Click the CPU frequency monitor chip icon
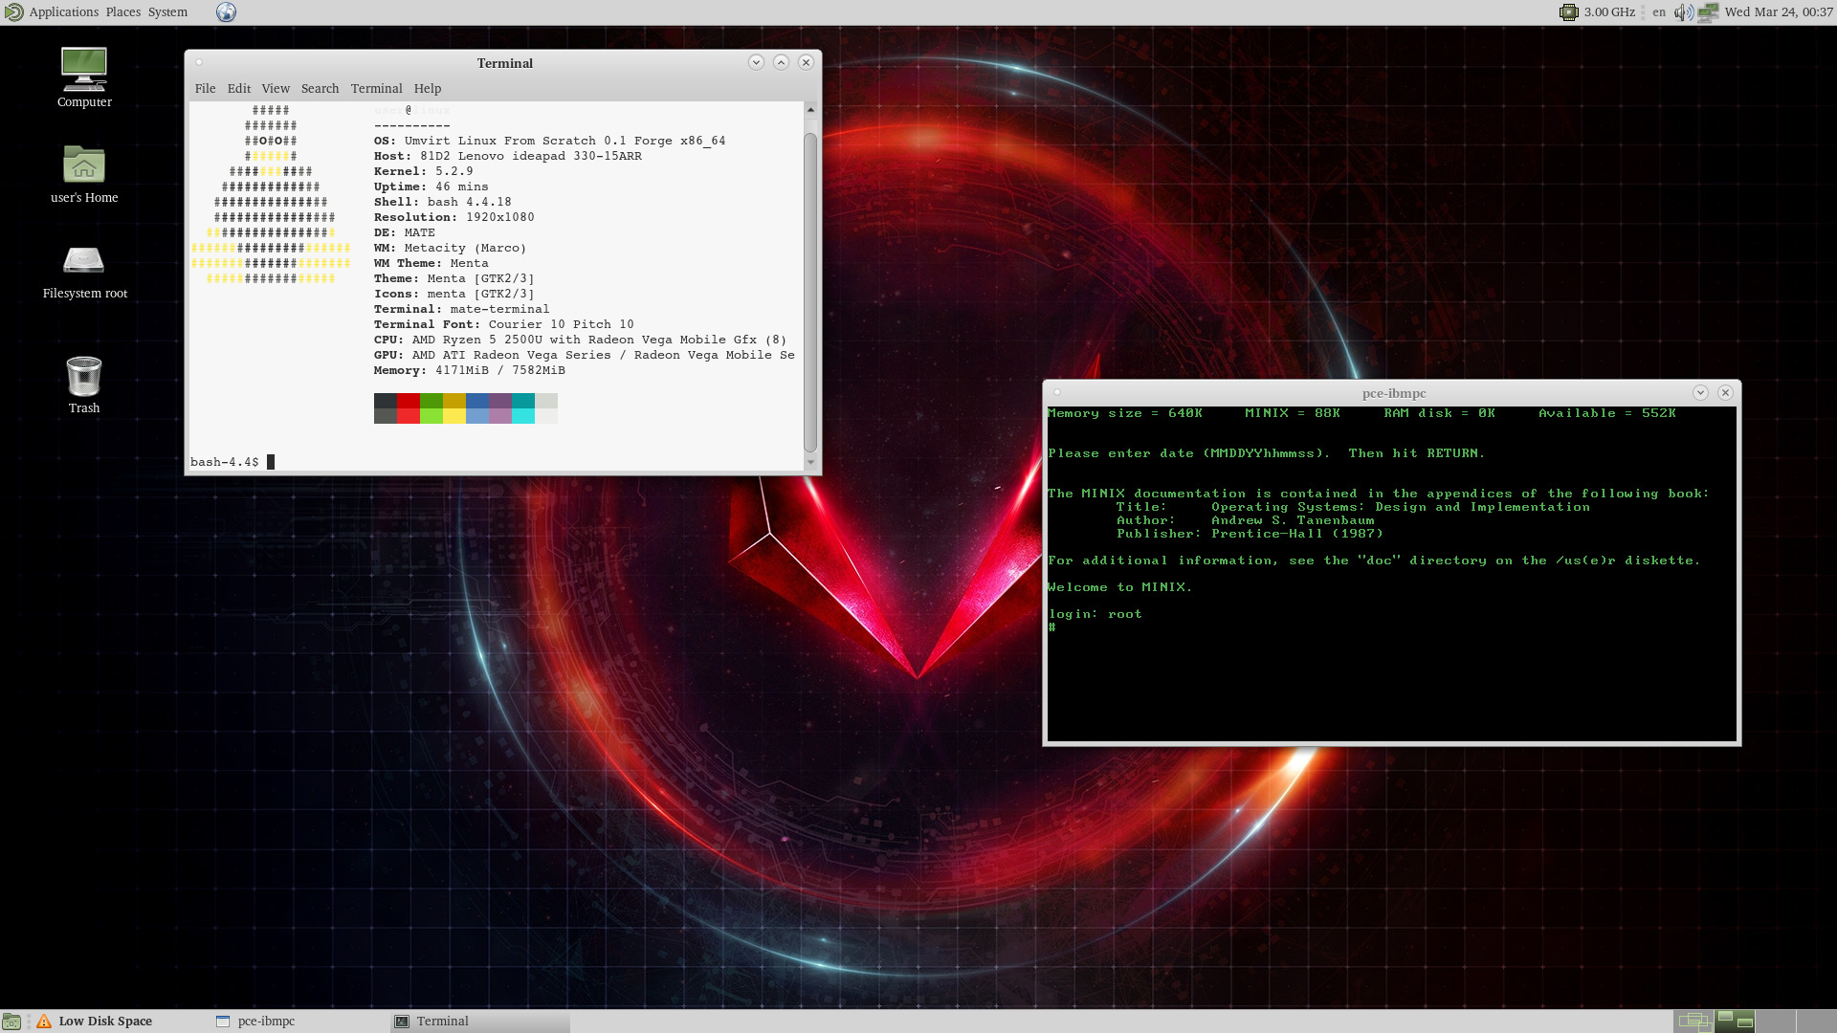Screen dimensions: 1837x1033 (1569, 12)
